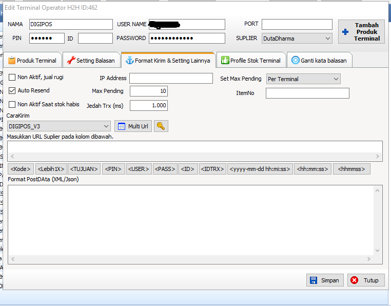Insert the <IDTRX> tag token
The width and height of the screenshot is (391, 306).
212,169
